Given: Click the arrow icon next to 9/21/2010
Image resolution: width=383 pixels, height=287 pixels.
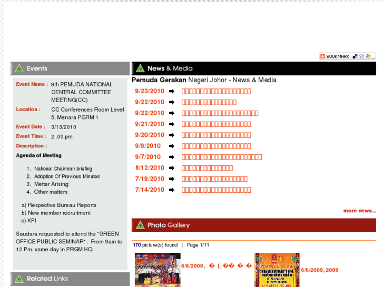Looking at the screenshot, I should pos(172,124).
